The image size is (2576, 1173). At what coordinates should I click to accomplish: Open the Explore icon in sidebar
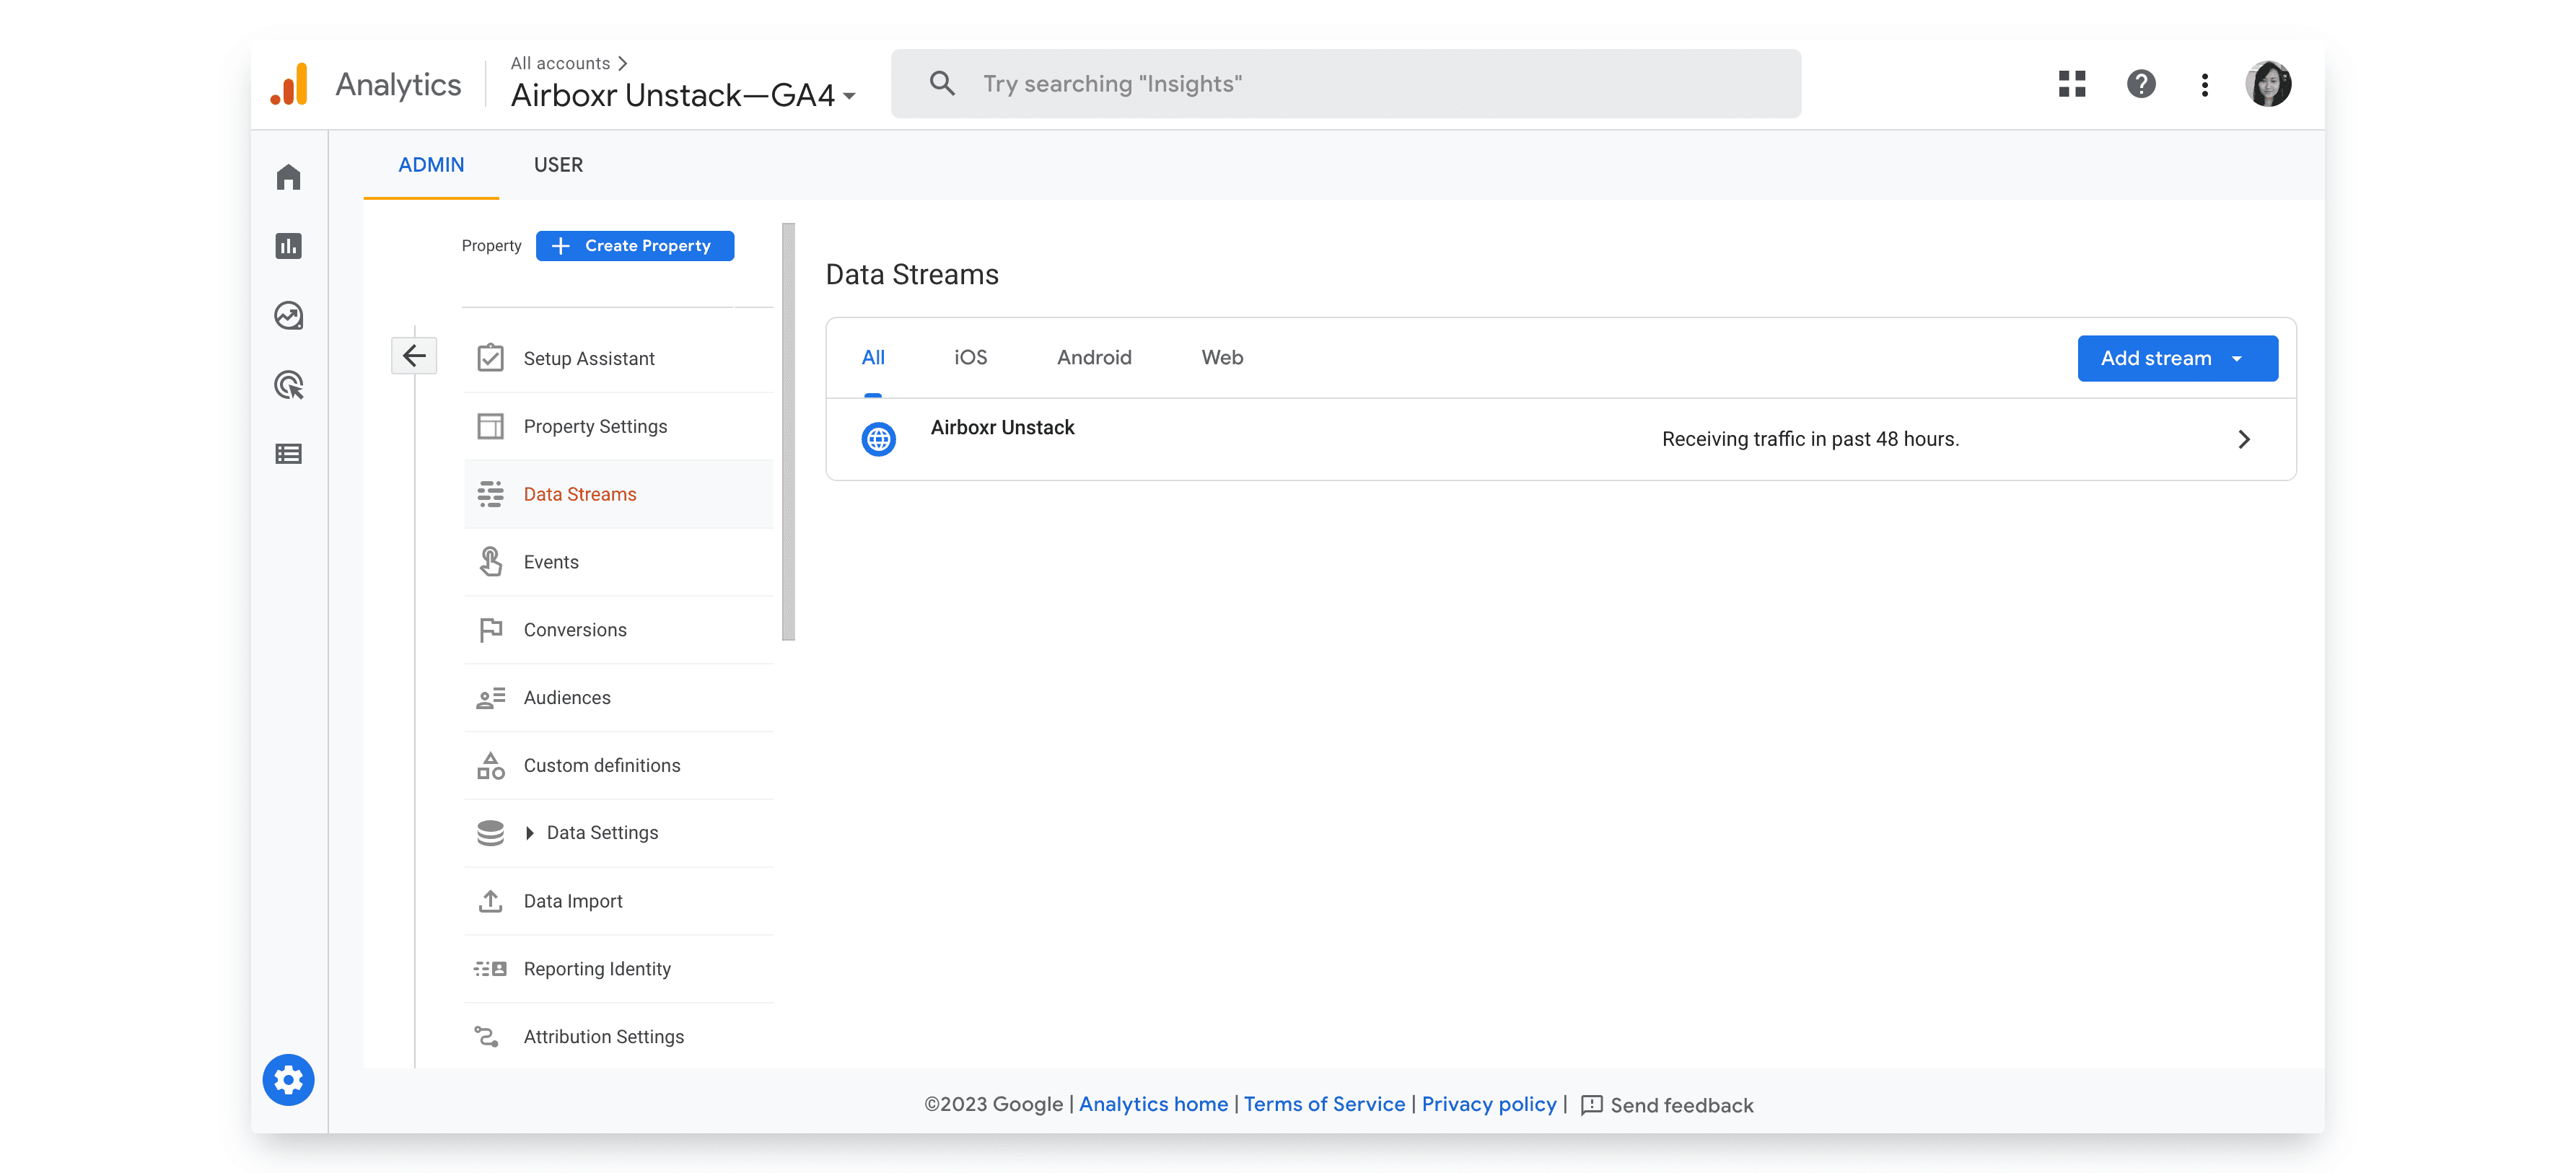288,316
